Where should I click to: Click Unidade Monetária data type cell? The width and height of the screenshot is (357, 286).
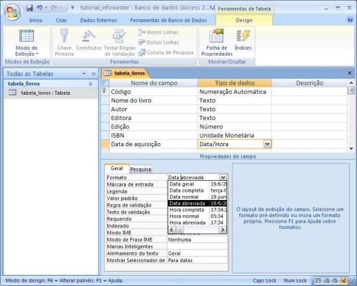234,135
